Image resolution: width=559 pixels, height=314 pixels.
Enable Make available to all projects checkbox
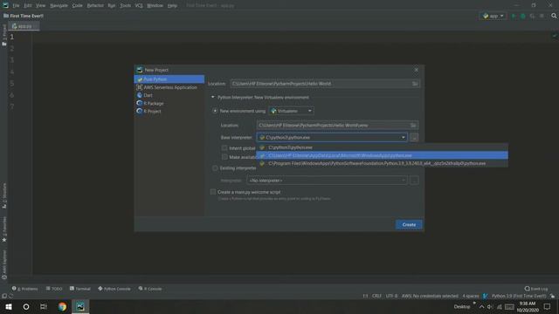224,157
